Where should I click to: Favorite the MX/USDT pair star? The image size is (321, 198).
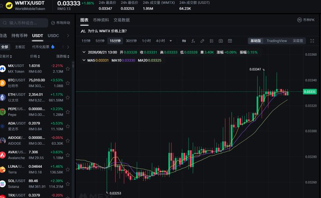click(68, 69)
